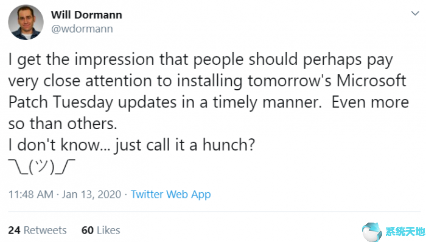Image resolution: width=426 pixels, height=242 pixels.
Task: Click the Jan 13, 2020 date
Action: point(91,194)
